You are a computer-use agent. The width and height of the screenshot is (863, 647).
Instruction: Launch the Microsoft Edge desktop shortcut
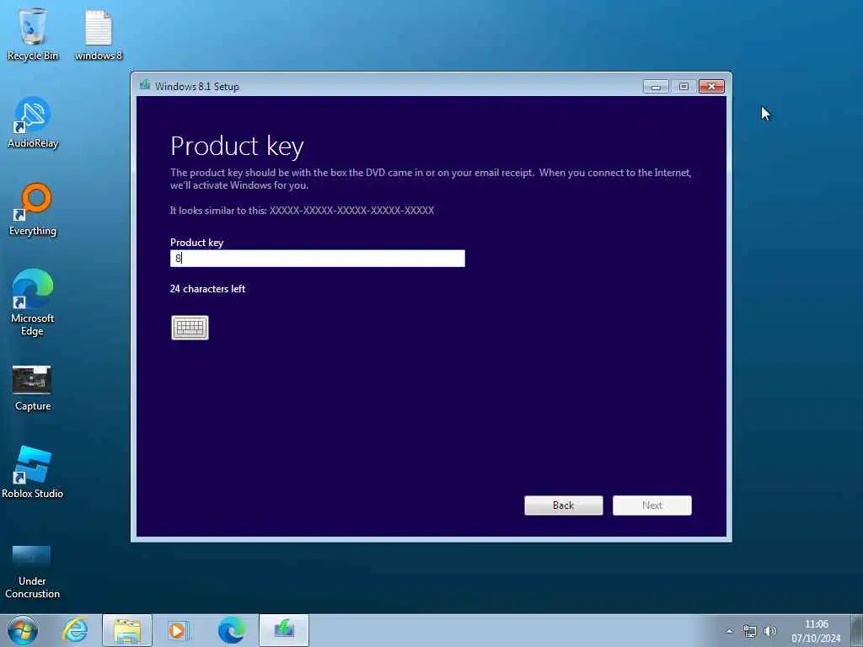[x=33, y=302]
